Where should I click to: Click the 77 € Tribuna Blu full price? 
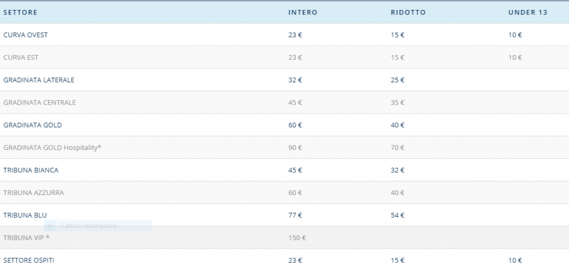pyautogui.click(x=295, y=215)
